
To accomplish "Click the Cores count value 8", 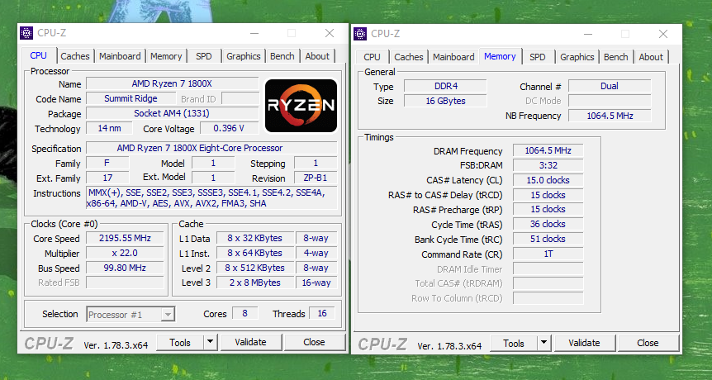I will [x=244, y=313].
